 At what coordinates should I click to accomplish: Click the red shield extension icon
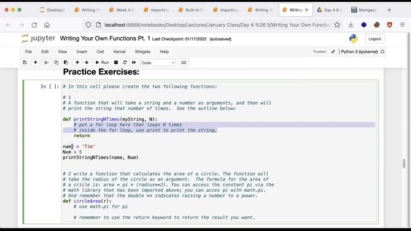point(390,25)
